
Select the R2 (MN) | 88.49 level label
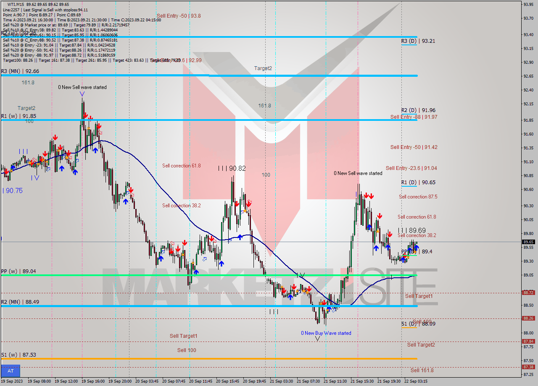pyautogui.click(x=20, y=302)
